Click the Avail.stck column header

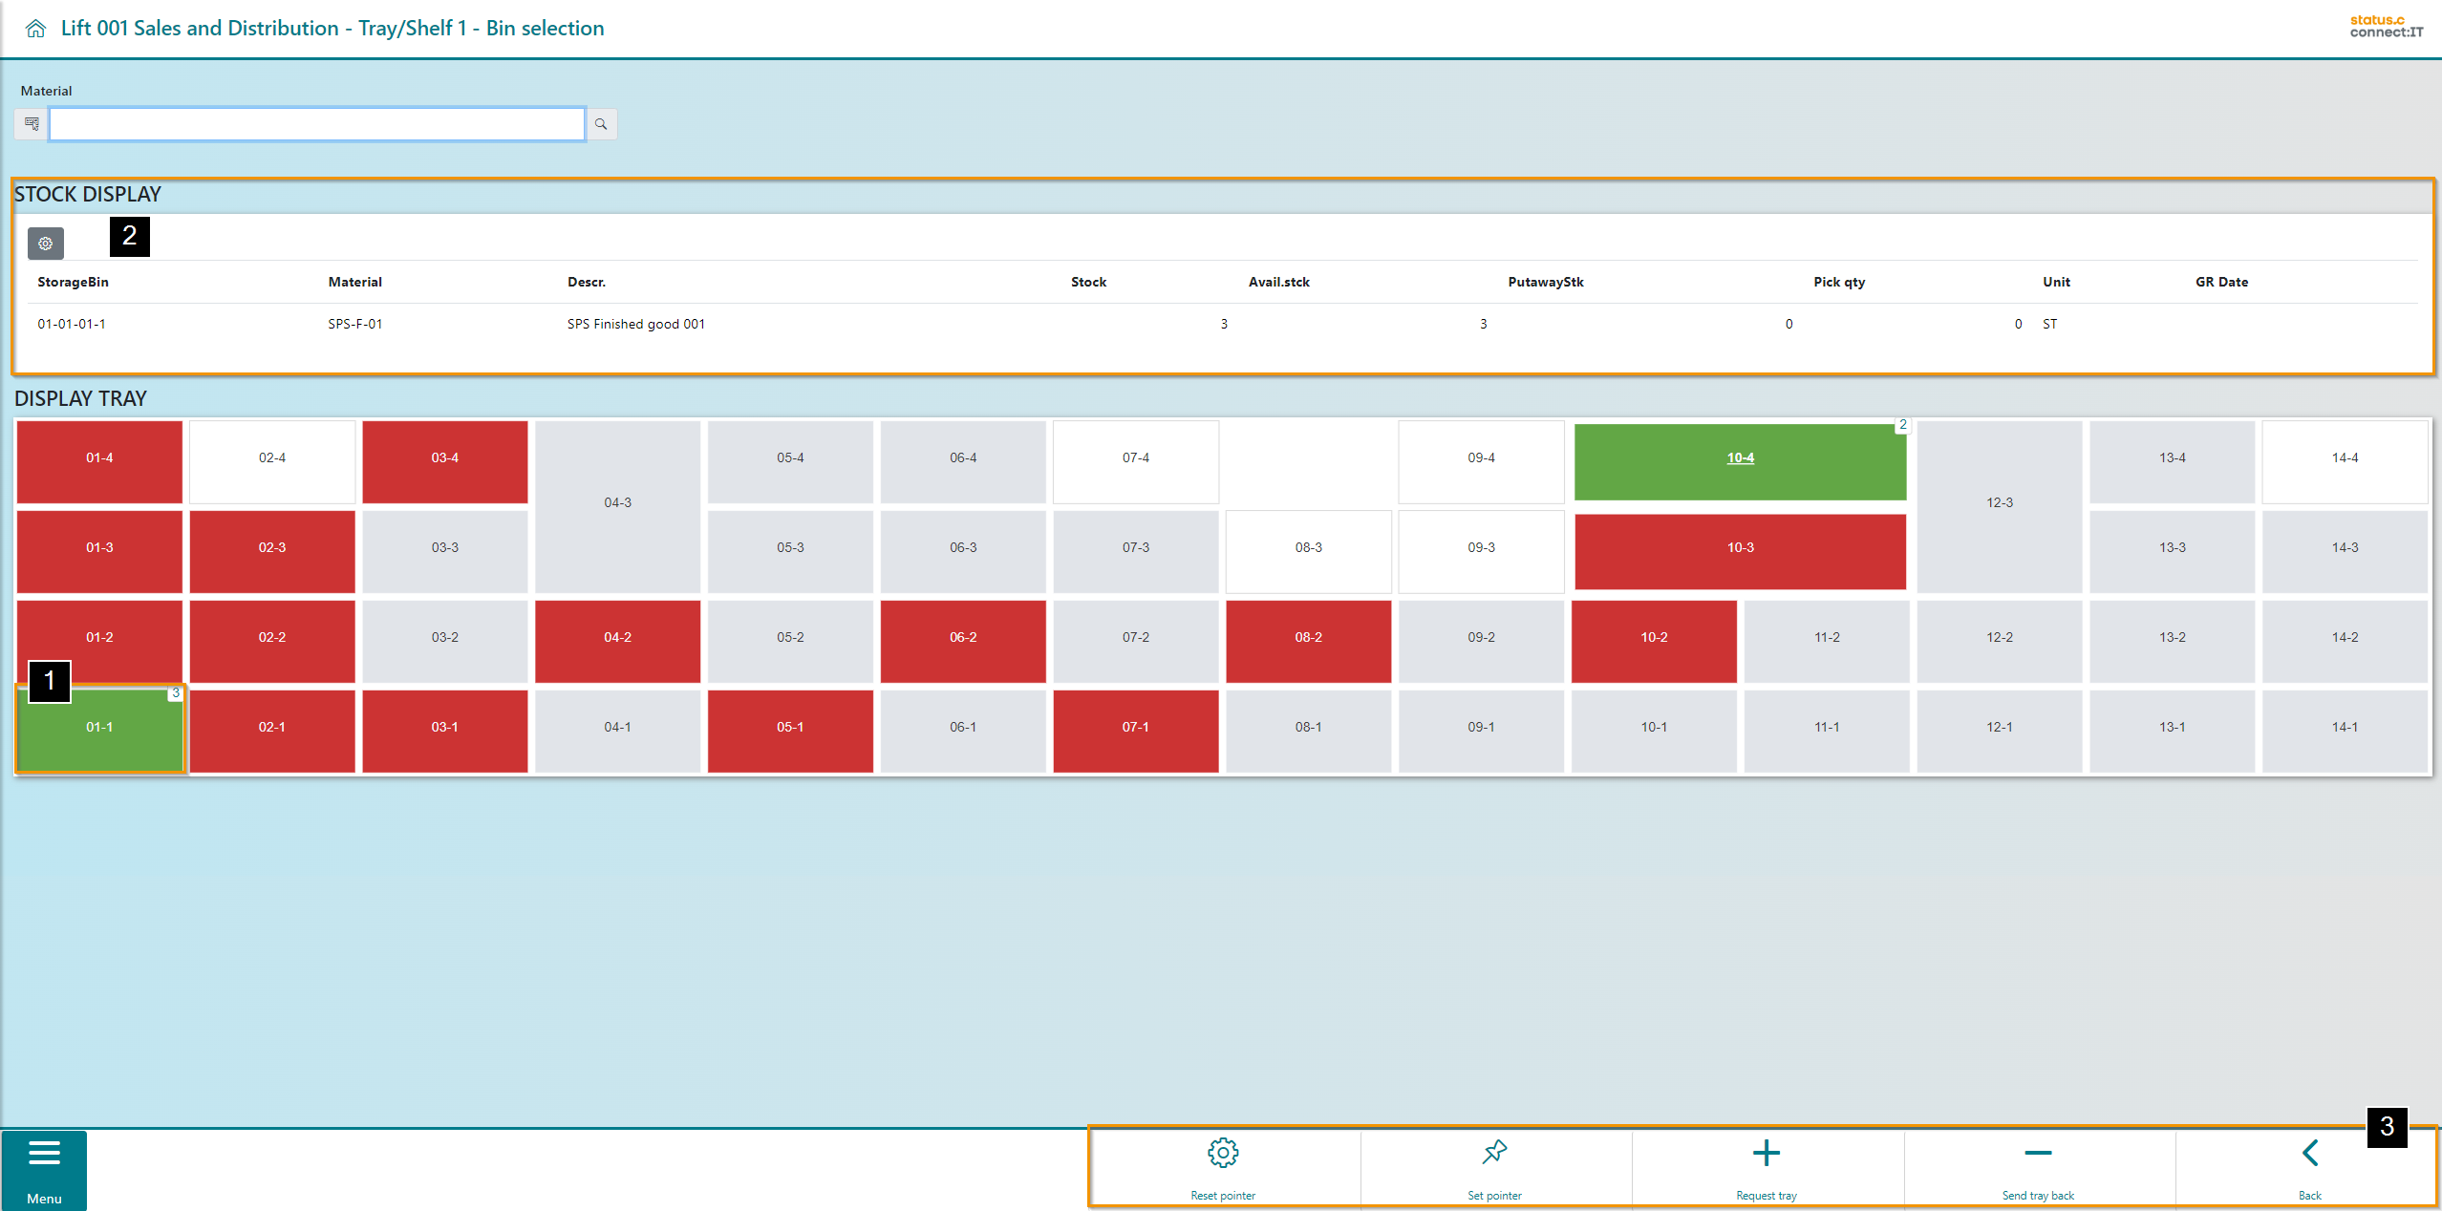point(1278,283)
